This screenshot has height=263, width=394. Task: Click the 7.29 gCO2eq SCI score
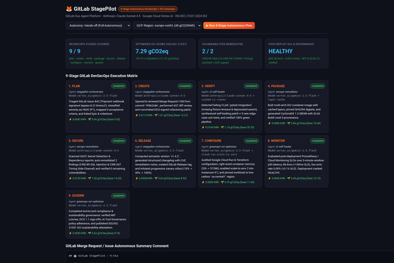(x=152, y=51)
